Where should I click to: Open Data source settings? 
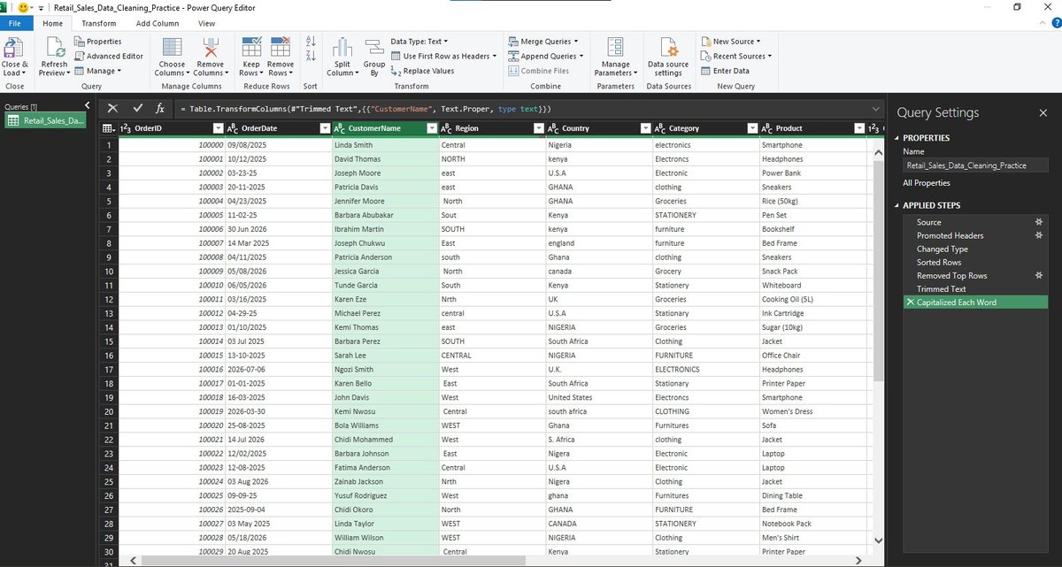[668, 57]
